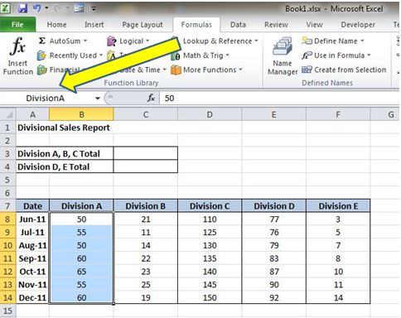The image size is (401, 318).
Task: Expand Lookup & Reference dropdown
Action: click(x=256, y=41)
